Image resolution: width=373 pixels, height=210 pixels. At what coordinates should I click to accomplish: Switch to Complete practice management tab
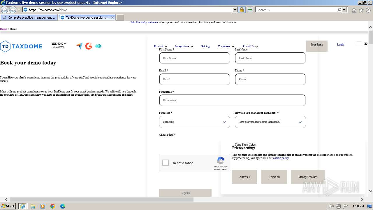[29, 17]
